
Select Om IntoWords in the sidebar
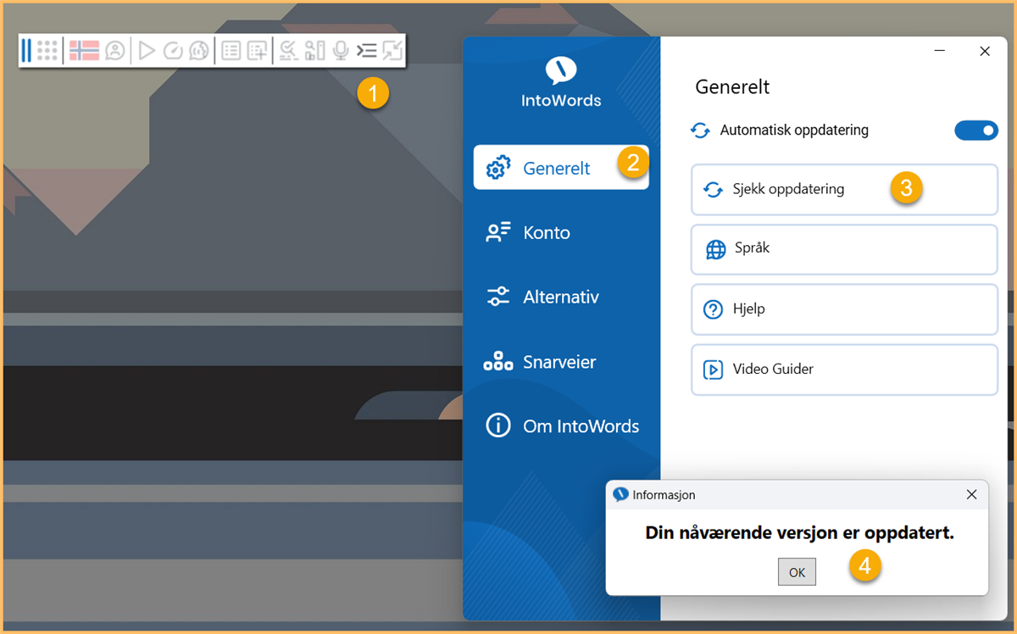561,426
